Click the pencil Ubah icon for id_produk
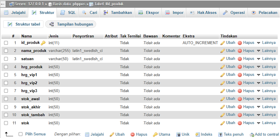 point(223,43)
